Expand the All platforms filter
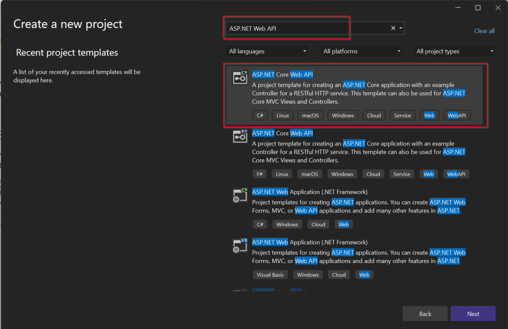This screenshot has height=329, width=508. tap(362, 51)
